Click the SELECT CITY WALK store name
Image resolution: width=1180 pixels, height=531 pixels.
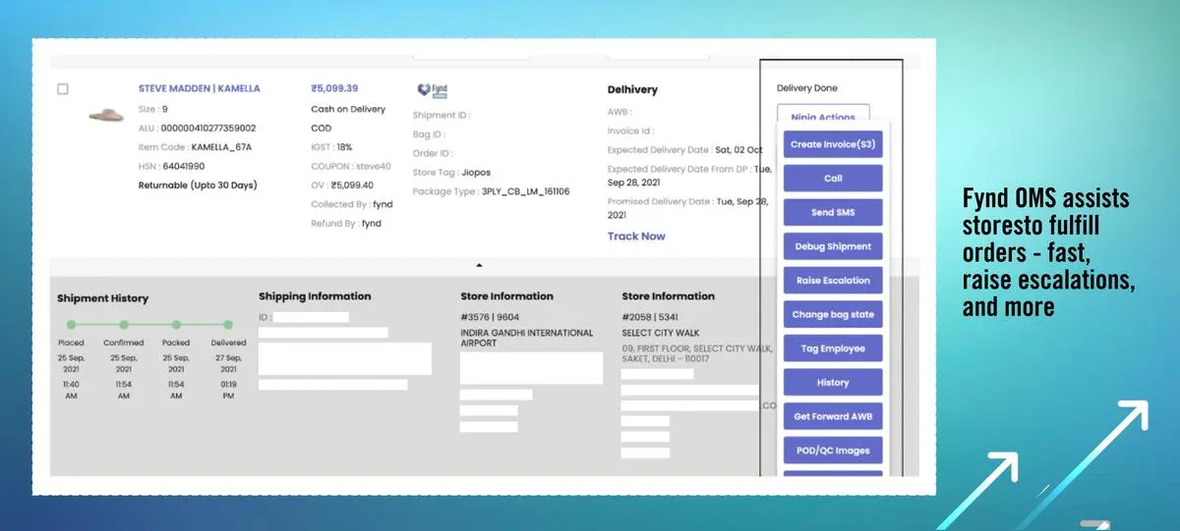[x=660, y=333]
